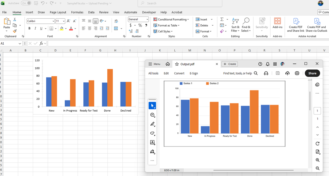
Task: Click the Delete cells button
Action: [x=202, y=25]
